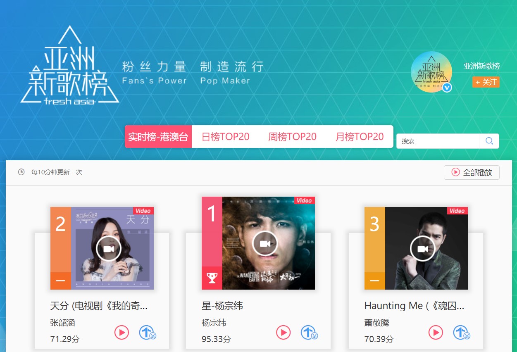Boost ranking for Haunting Me with upvote icon

pos(461,332)
